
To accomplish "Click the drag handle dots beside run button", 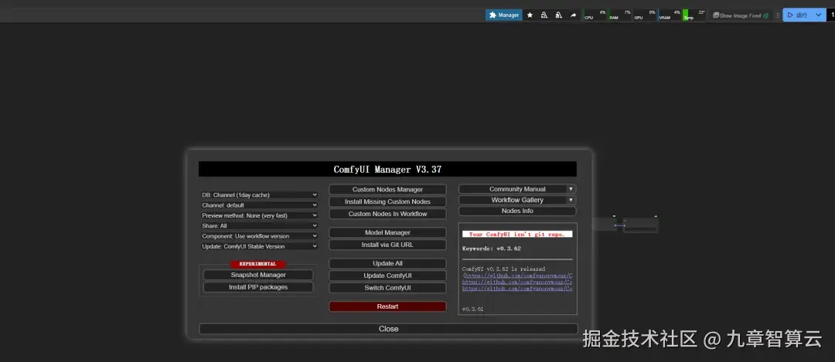I will [778, 15].
